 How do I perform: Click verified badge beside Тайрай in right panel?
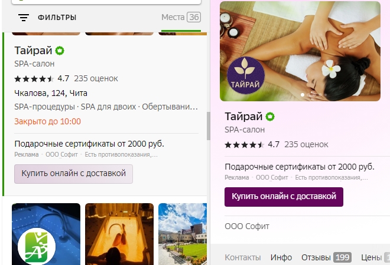tap(270, 117)
